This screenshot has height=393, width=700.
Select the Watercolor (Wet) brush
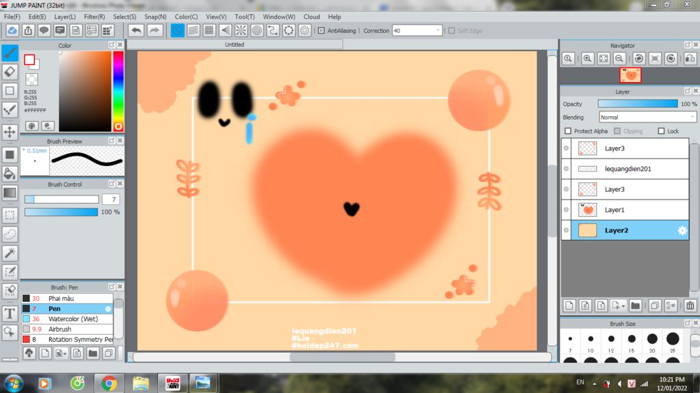click(x=67, y=319)
